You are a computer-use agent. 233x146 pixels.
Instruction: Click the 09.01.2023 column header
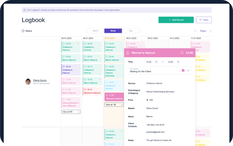pos(153,38)
